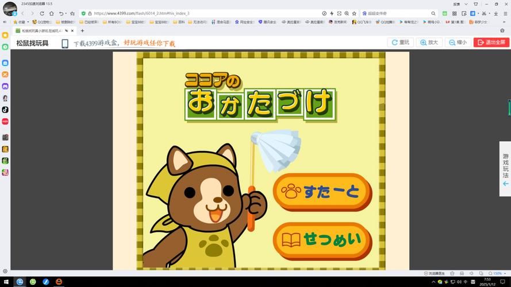Open the せつめい instructions button

(322, 241)
